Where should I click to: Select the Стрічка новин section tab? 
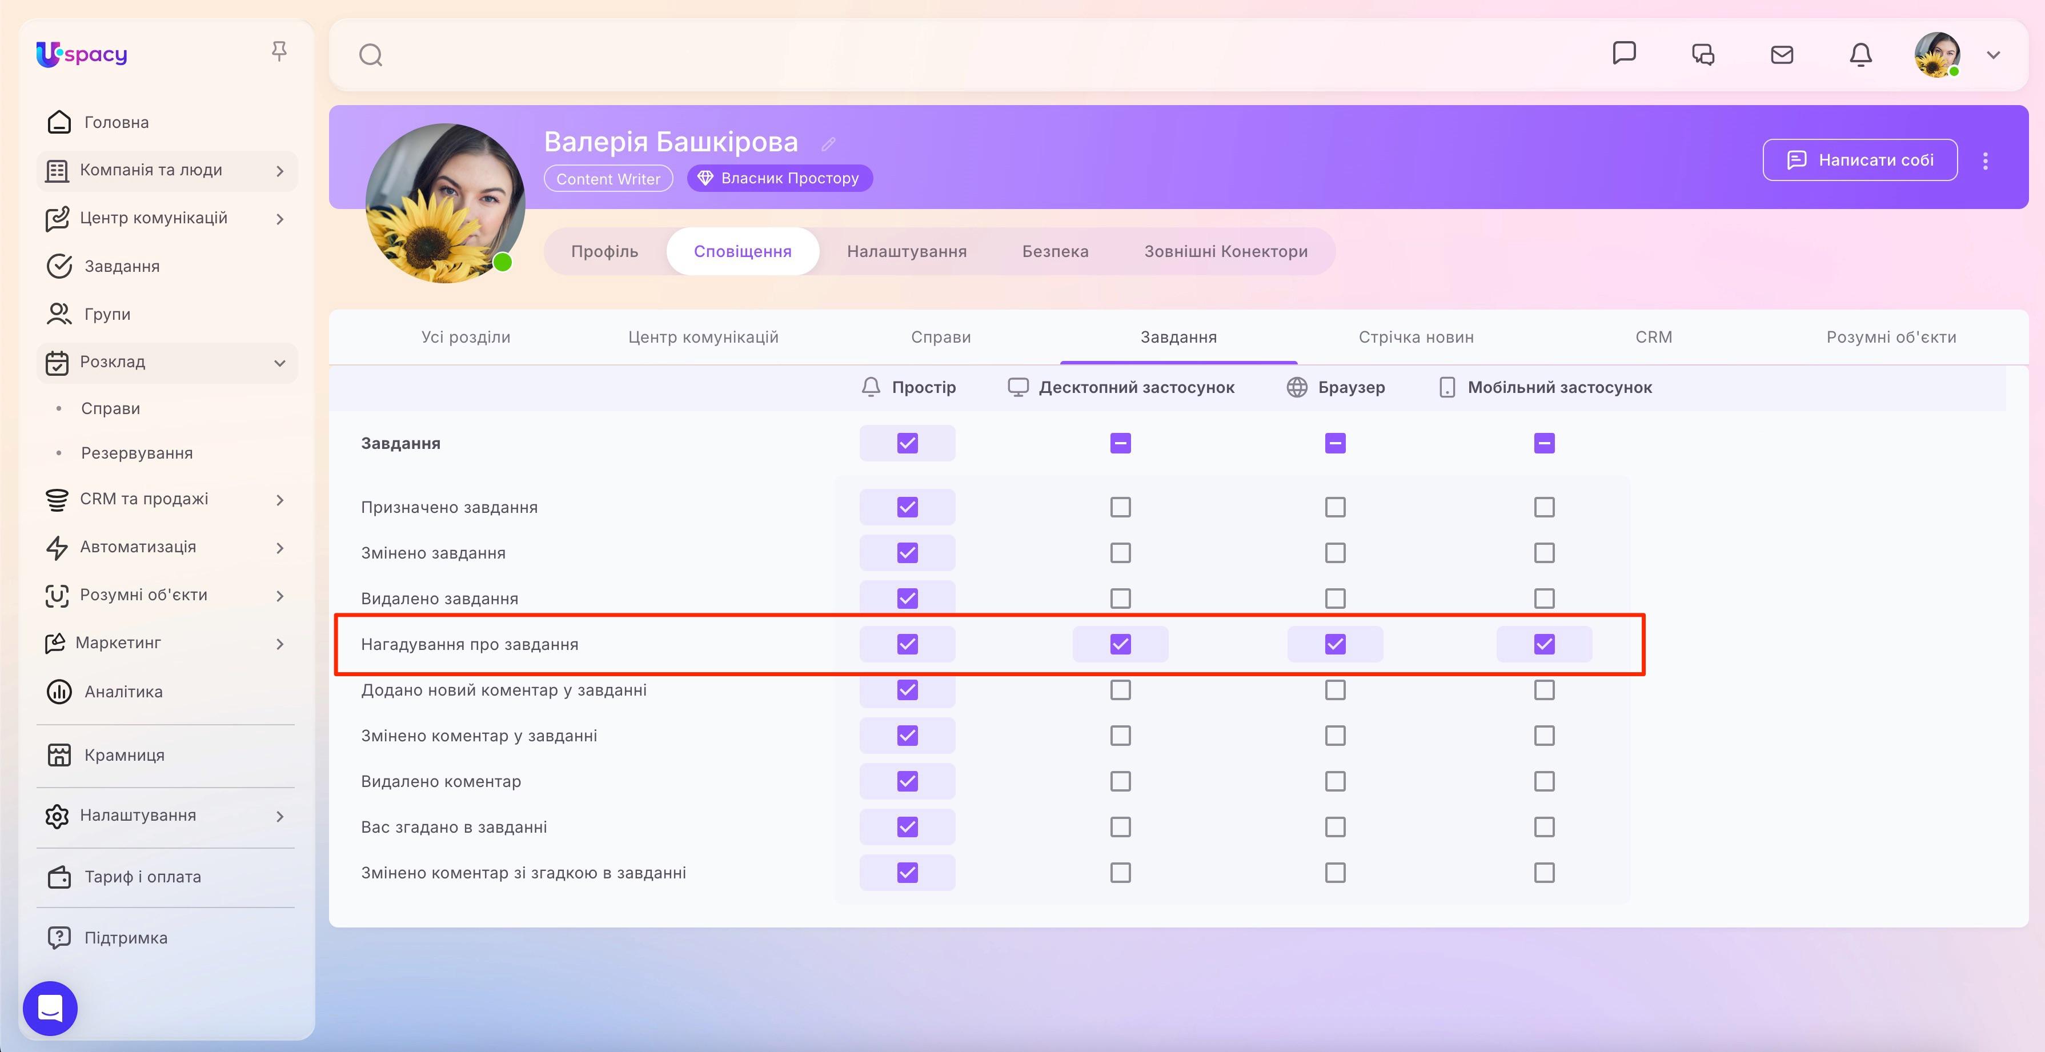[1416, 336]
